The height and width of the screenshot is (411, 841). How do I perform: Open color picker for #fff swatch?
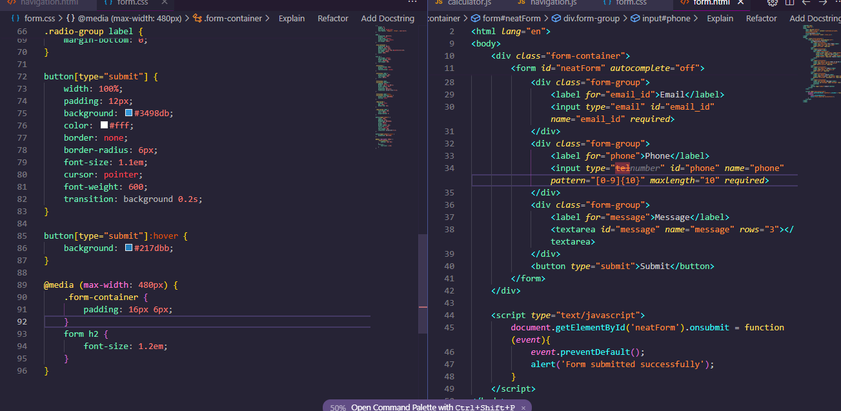pyautogui.click(x=104, y=125)
